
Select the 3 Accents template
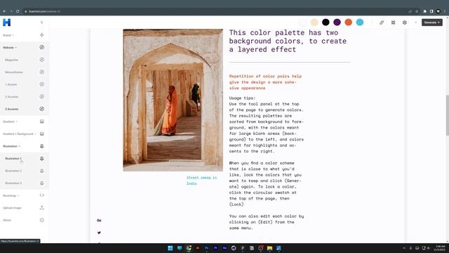point(12,110)
